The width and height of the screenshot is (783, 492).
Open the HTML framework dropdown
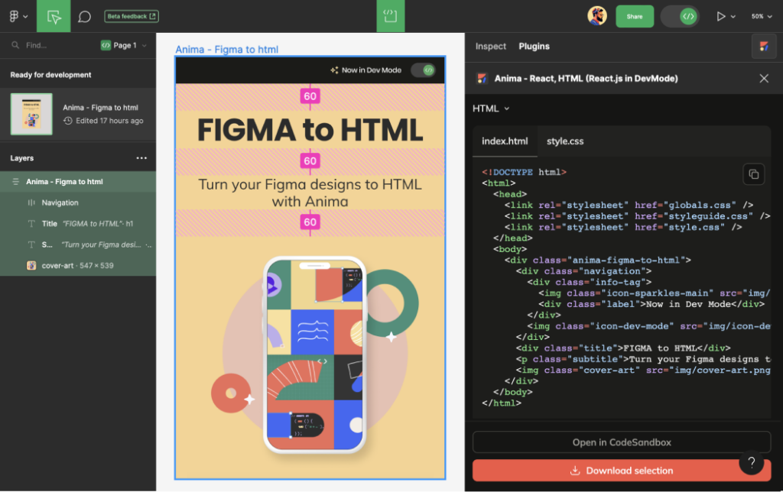point(489,108)
